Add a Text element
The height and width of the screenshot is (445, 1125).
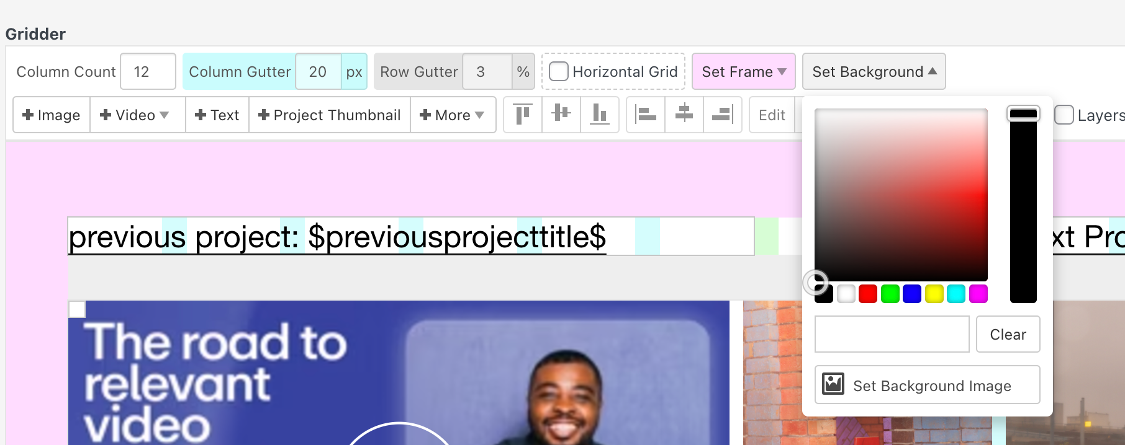pos(217,115)
